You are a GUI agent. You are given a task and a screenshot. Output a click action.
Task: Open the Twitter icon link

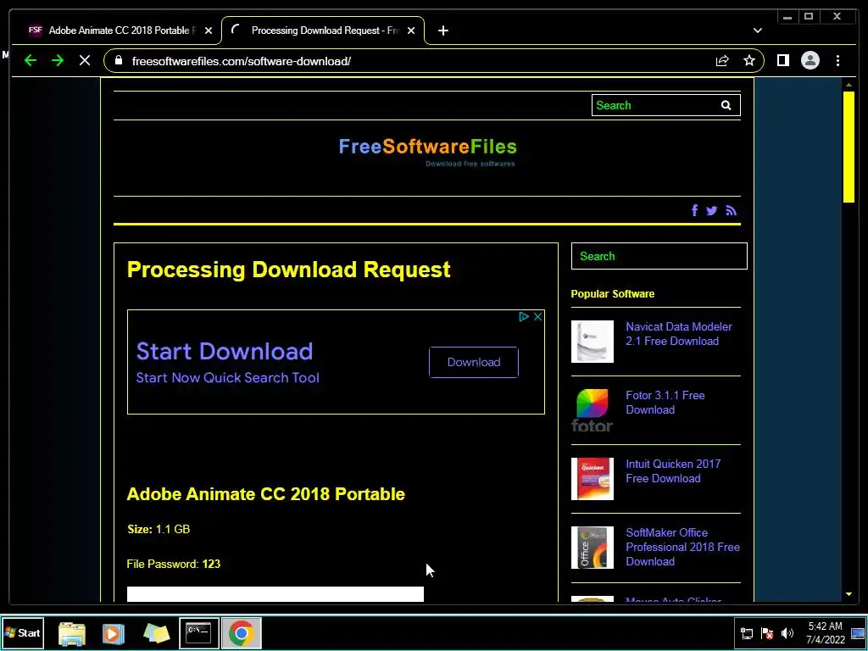pyautogui.click(x=712, y=210)
